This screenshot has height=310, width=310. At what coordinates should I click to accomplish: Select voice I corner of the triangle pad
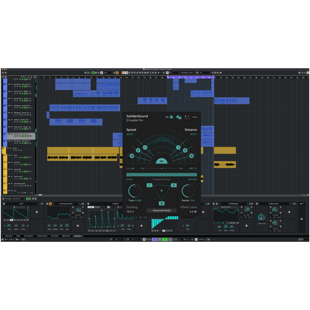point(150,185)
